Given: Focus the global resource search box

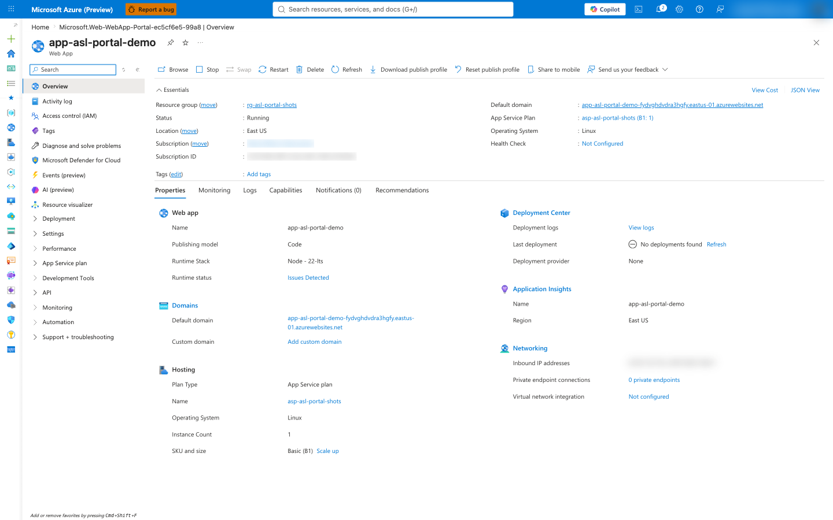Looking at the screenshot, I should (393, 9).
